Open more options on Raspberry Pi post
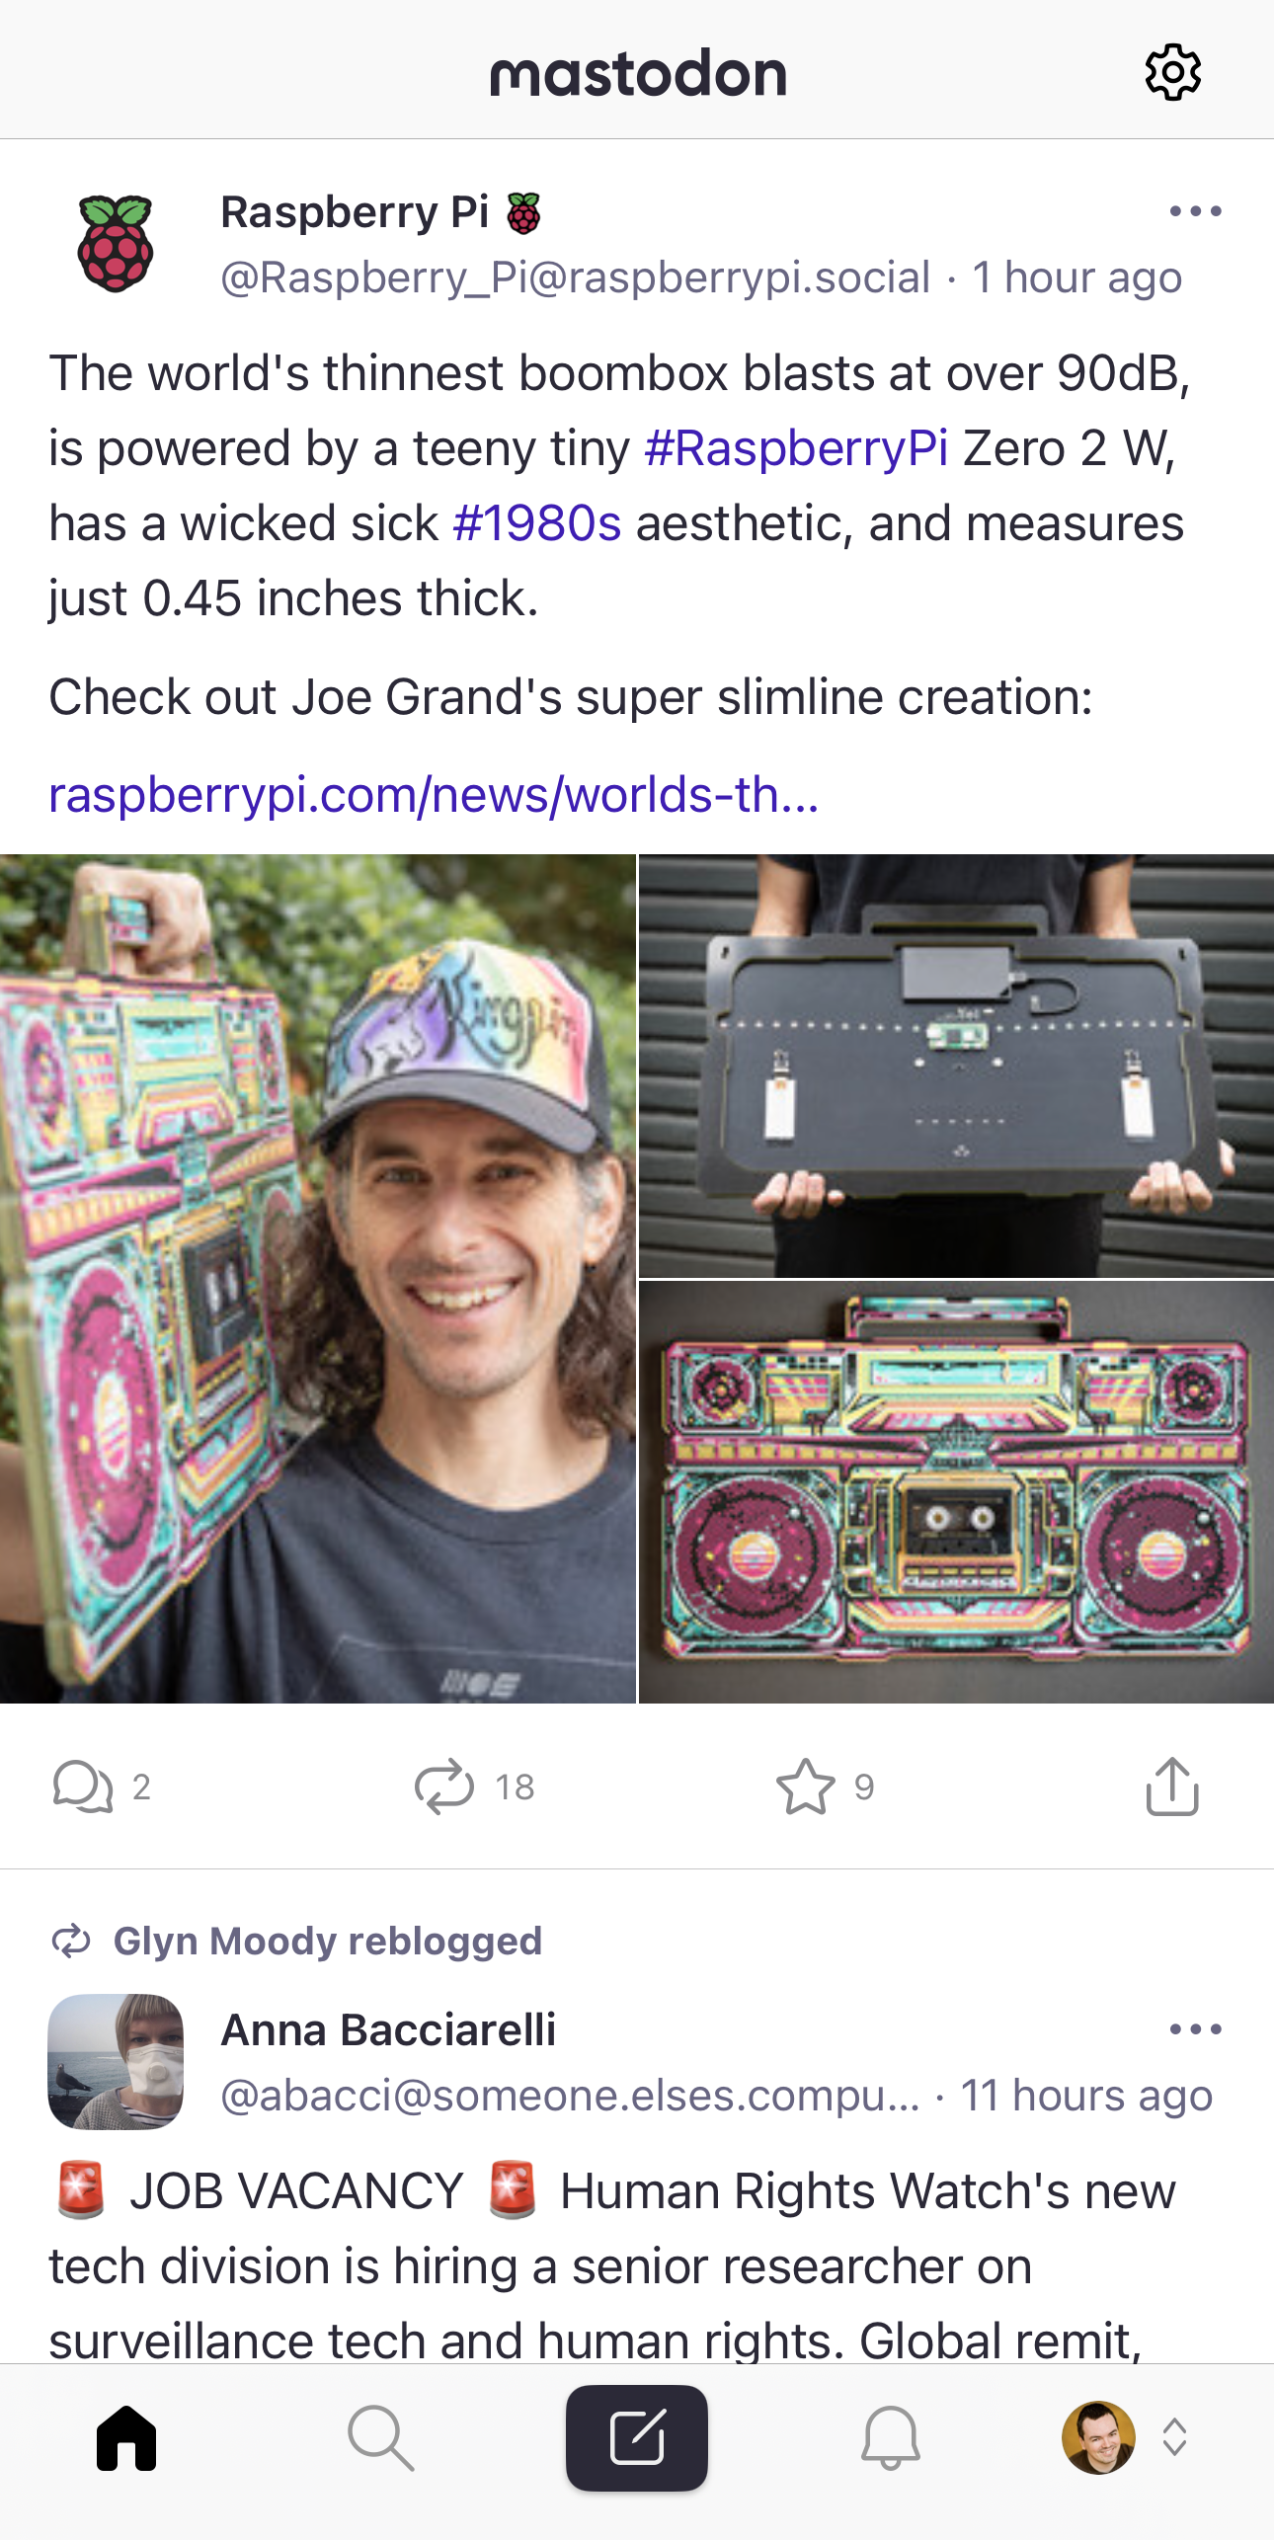 [1195, 211]
